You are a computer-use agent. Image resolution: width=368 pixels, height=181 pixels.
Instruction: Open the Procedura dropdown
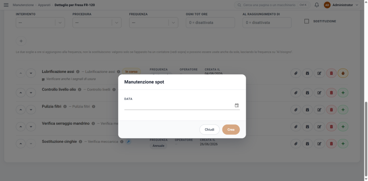coord(97,23)
